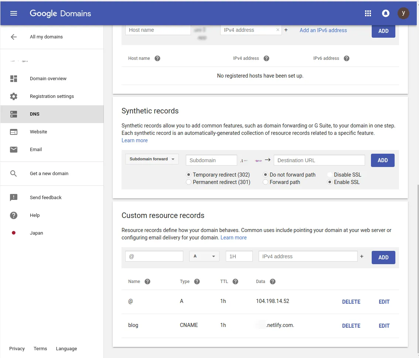Click the Destination URL input field
419x358 pixels.
click(319, 160)
